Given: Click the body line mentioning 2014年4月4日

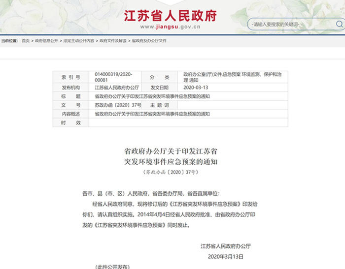Looking at the screenshot, I should [x=169, y=214].
